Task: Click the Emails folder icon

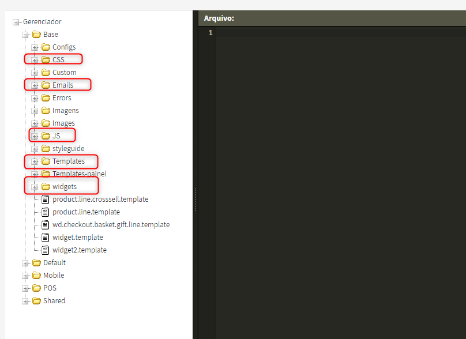Action: pyautogui.click(x=46, y=85)
